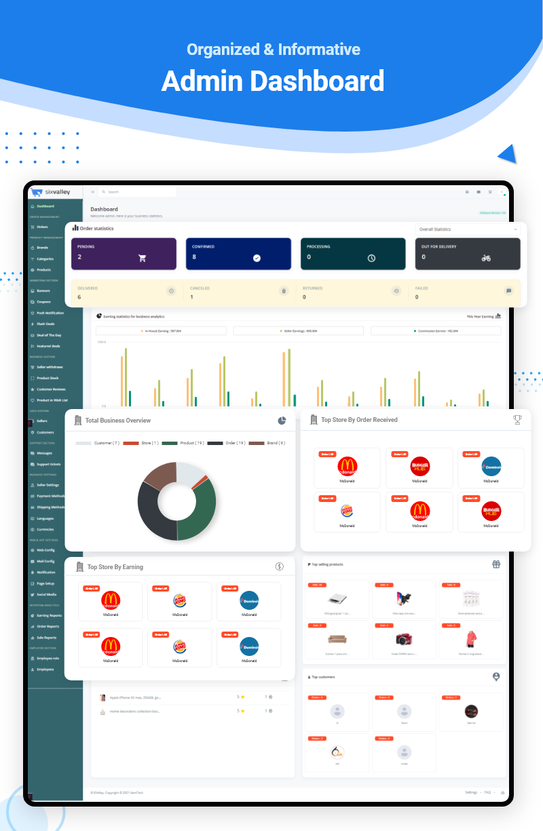Toggle the Brand legend in overview chart
This screenshot has width=543, height=831.
(x=267, y=443)
